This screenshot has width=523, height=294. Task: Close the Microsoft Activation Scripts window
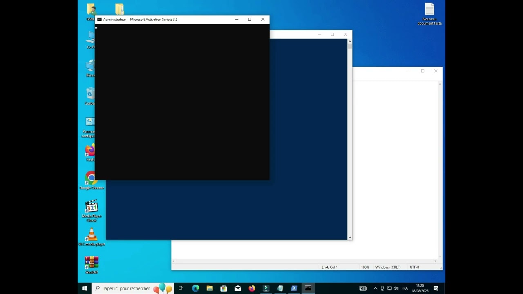click(x=263, y=19)
